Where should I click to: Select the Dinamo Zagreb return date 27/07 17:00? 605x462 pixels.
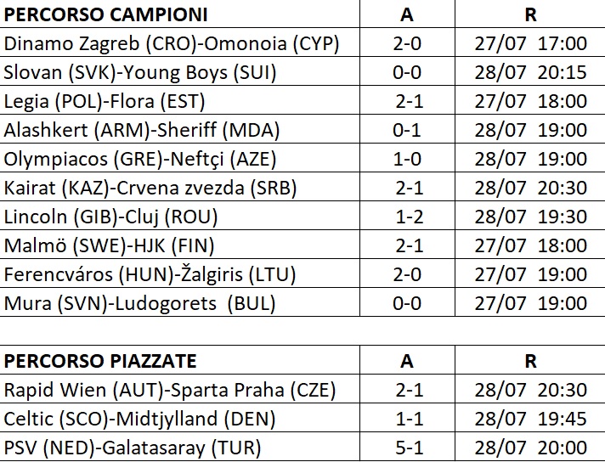point(530,43)
